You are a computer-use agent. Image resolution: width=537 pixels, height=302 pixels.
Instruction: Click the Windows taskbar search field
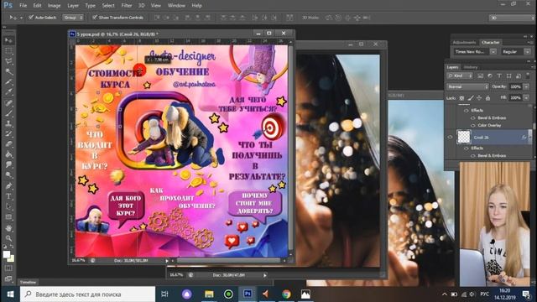[87, 294]
